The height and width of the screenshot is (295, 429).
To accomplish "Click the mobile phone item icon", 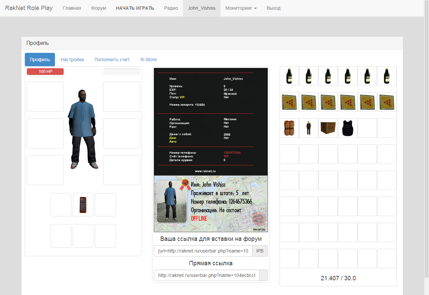I will click(83, 205).
